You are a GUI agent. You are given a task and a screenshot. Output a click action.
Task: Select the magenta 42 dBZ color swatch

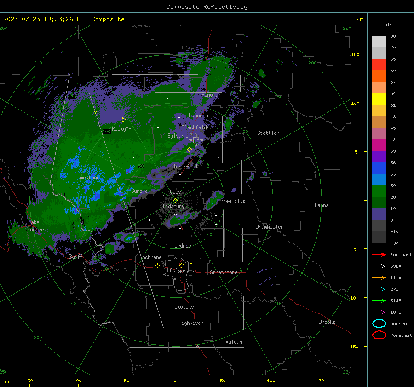[x=379, y=145]
